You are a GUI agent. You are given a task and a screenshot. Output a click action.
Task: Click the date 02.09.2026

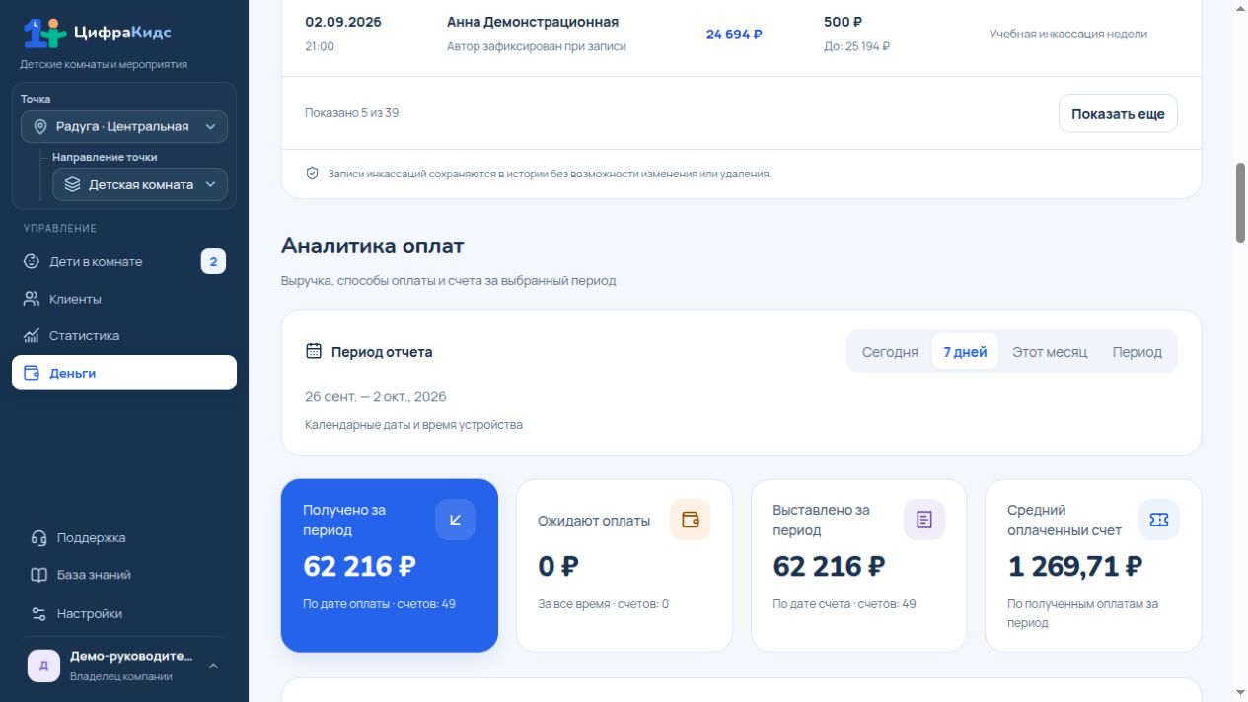click(343, 22)
